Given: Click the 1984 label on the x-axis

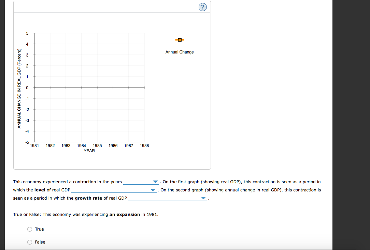Looking at the screenshot, I should pyautogui.click(x=81, y=145).
